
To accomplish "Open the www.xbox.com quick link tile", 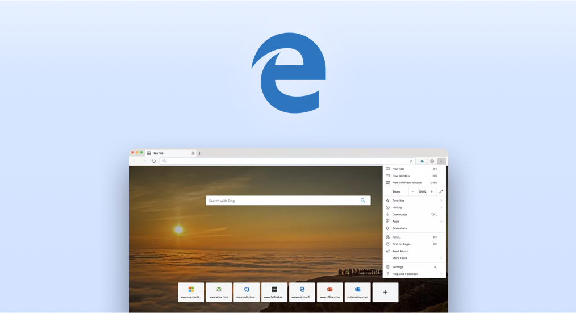I will click(219, 292).
